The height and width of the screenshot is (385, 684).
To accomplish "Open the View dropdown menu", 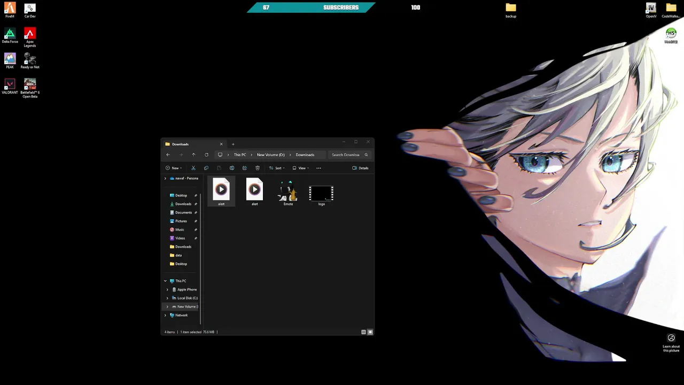I will point(301,168).
